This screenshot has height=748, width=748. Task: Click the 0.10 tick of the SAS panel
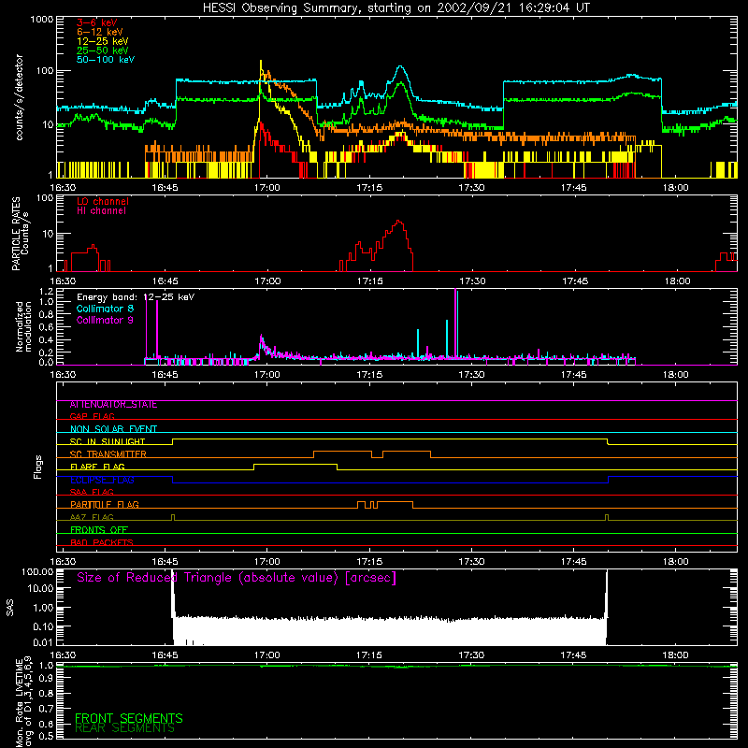43,626
